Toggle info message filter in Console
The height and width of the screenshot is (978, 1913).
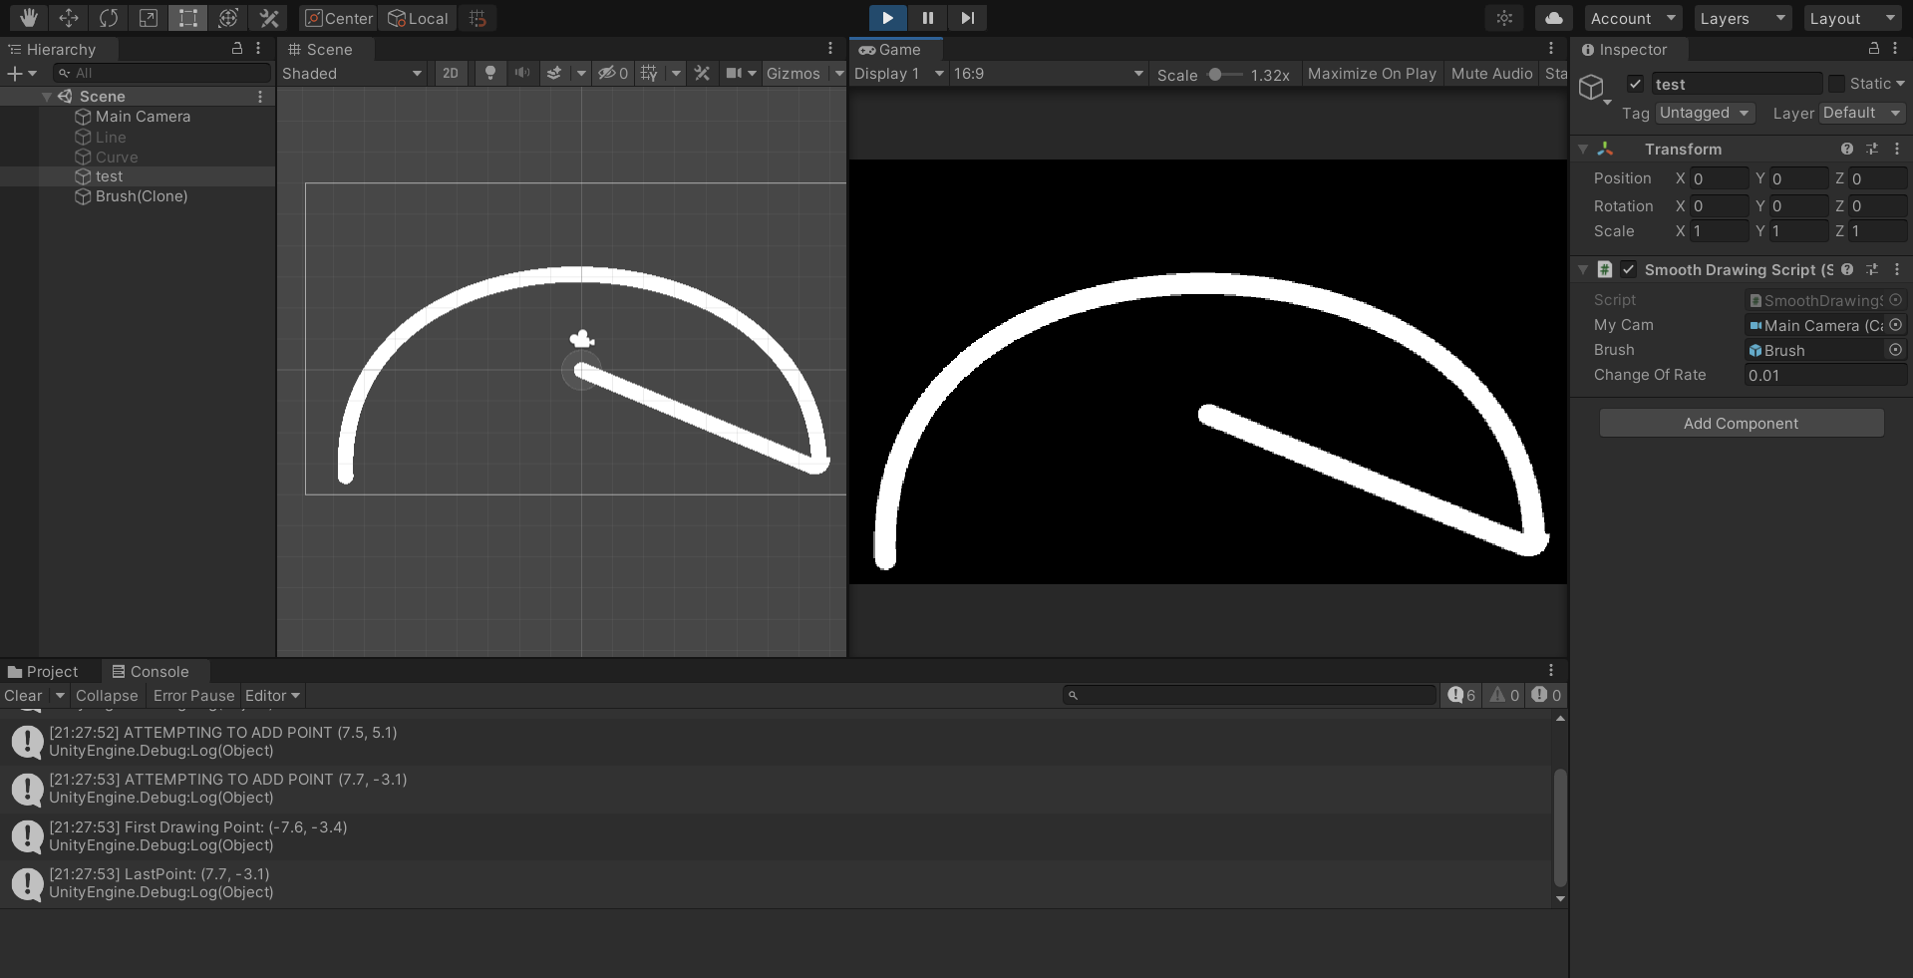(x=1461, y=695)
